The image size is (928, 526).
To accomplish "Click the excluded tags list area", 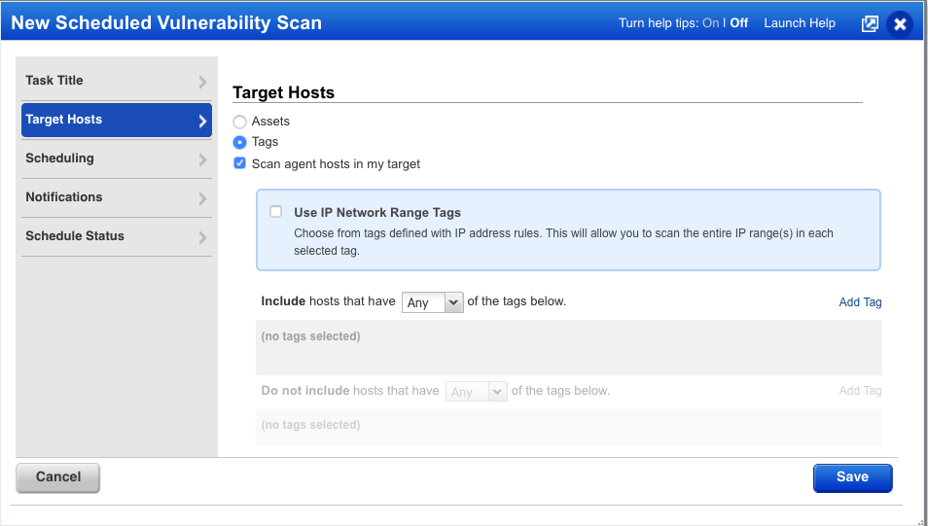I will pos(569,428).
